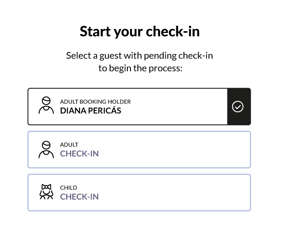Start the Adult check-in
Screen dimensions: 281x237
click(x=139, y=150)
